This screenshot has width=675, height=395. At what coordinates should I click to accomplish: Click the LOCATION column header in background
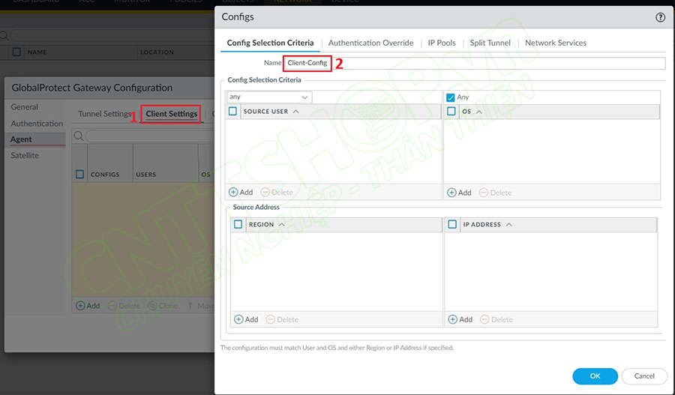[157, 52]
